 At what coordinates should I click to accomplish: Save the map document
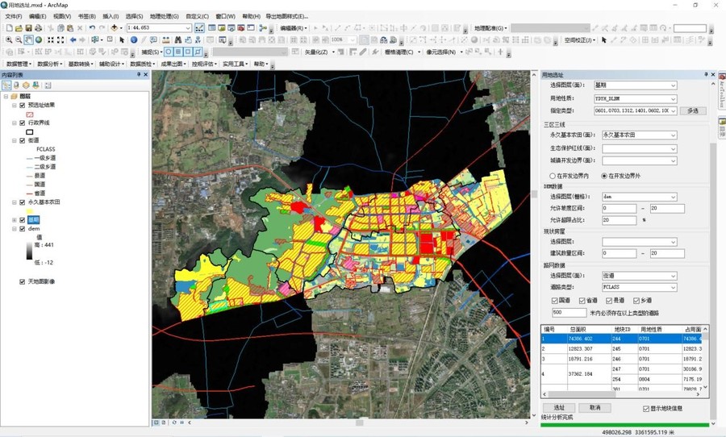[28, 28]
